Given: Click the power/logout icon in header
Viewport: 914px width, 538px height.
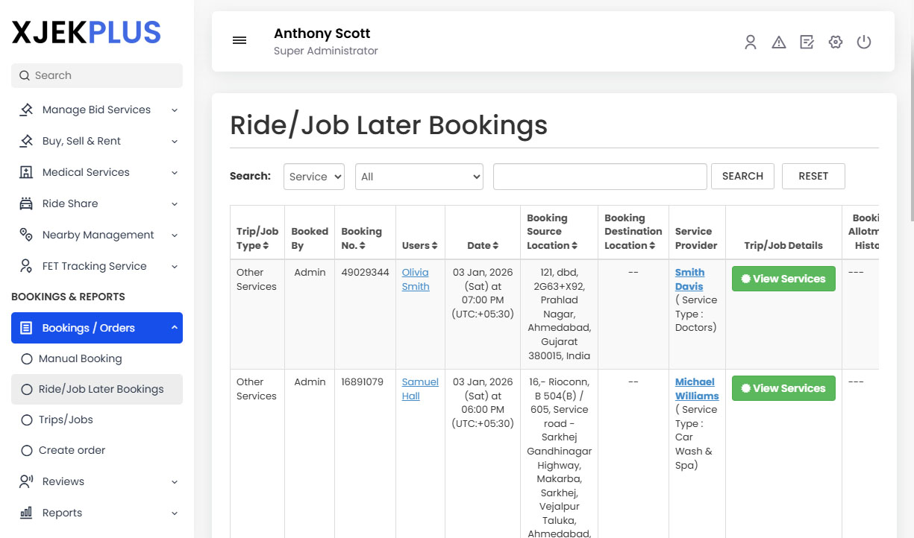Looking at the screenshot, I should click(864, 42).
